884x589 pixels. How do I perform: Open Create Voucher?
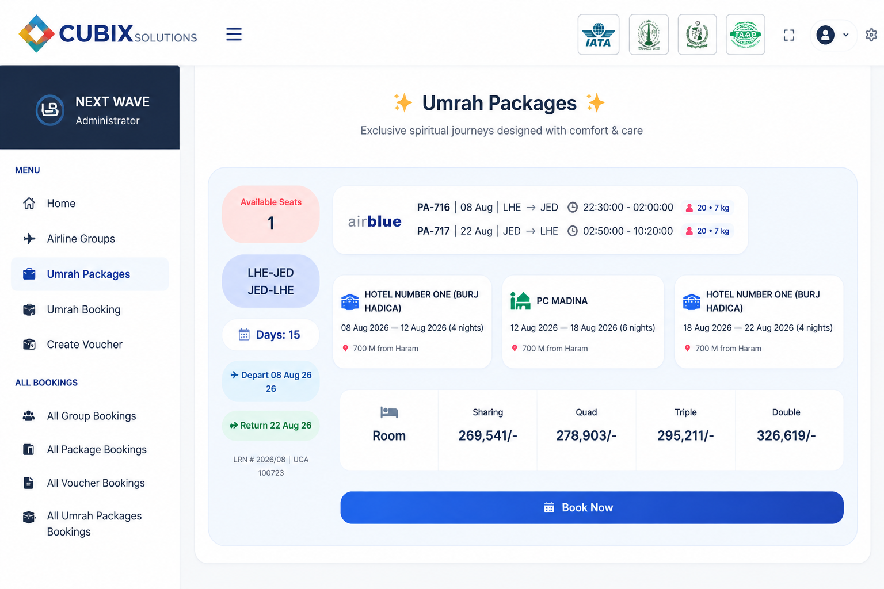click(90, 345)
